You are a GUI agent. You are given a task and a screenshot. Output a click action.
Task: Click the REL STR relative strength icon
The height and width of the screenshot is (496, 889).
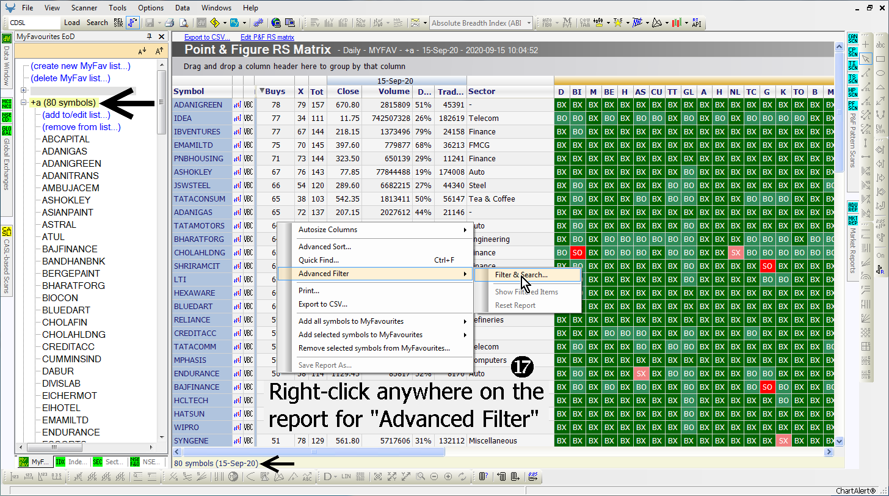119,23
